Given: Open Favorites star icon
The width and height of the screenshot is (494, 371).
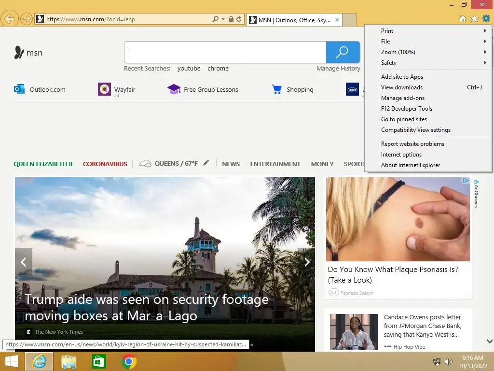Looking at the screenshot, I should click(x=475, y=19).
